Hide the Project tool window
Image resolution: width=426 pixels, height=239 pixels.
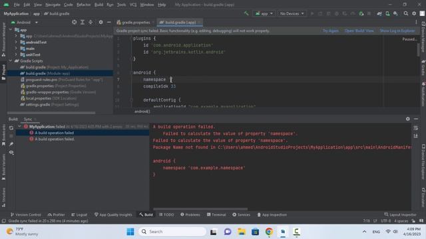(x=109, y=22)
